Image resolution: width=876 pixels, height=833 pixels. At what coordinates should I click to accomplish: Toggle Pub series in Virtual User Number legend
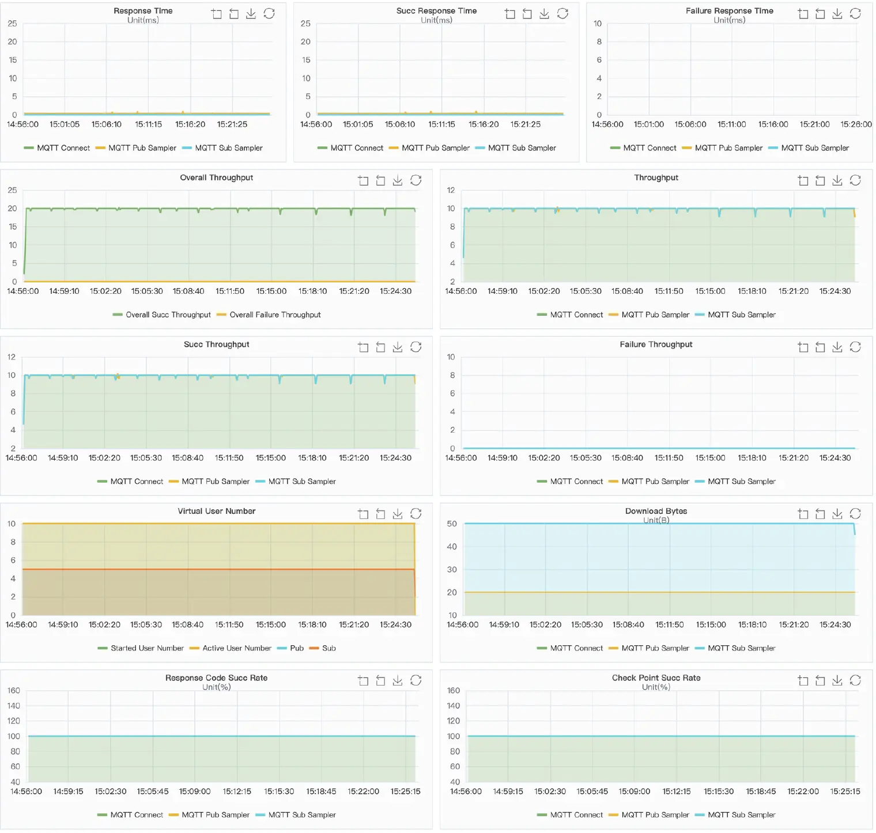click(x=290, y=648)
